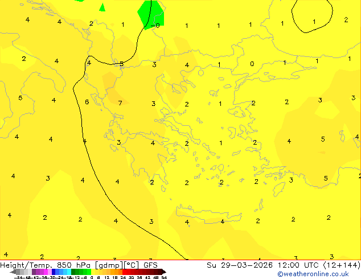Select the bright red swatch in the temperature scale
Viewport: 361px width, 279px height.
(124, 272)
